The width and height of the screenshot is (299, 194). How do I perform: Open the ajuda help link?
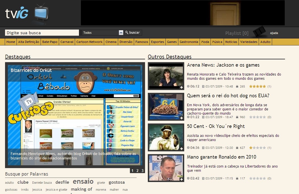point(274,33)
